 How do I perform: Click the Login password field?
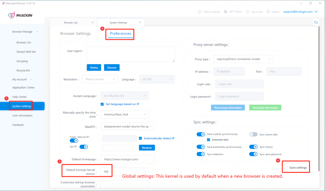pyautogui.click(x=239, y=96)
